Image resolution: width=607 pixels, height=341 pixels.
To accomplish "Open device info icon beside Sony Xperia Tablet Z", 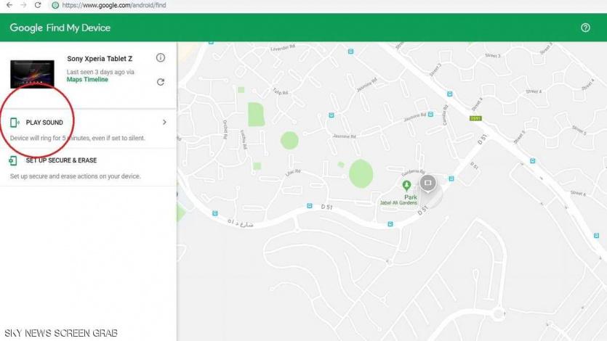I will click(x=161, y=58).
